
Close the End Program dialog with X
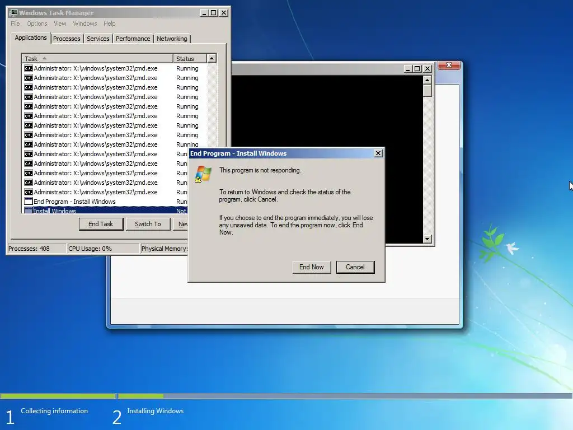[378, 153]
